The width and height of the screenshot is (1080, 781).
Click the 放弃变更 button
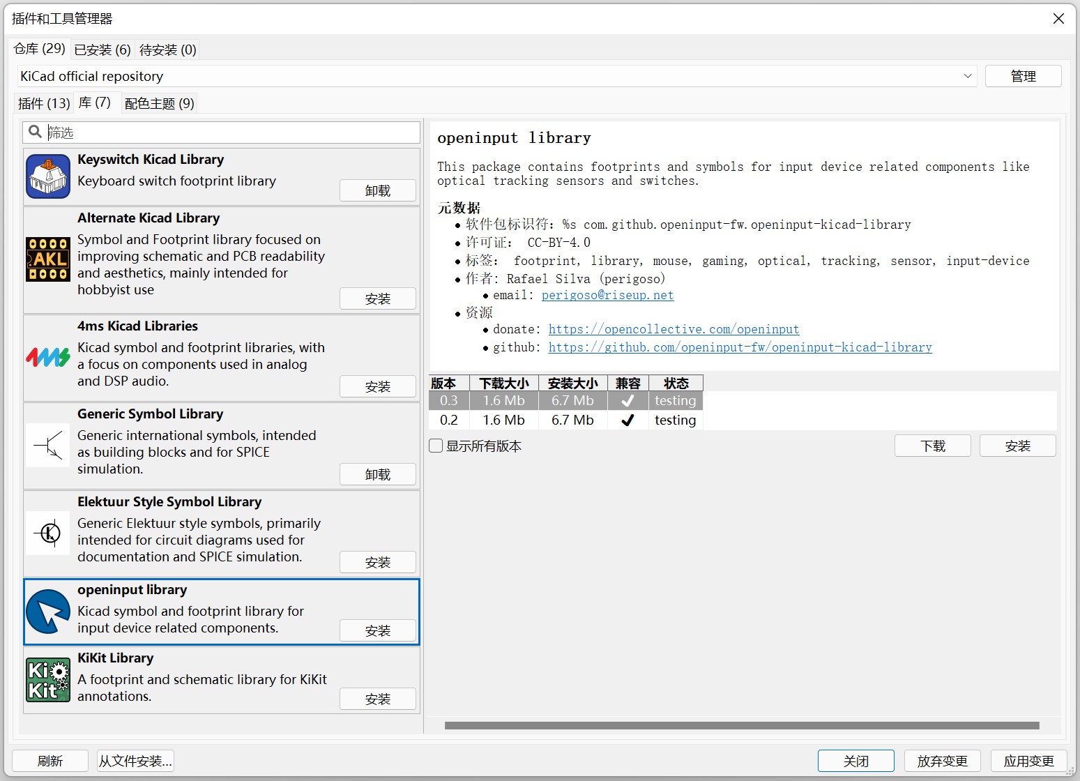pyautogui.click(x=943, y=761)
